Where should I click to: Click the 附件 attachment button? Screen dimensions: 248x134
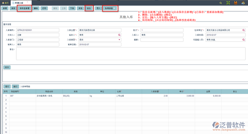[x=7, y=67]
